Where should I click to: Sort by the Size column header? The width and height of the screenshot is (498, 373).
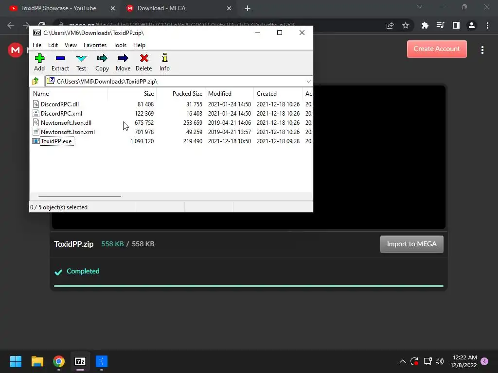pyautogui.click(x=132, y=94)
